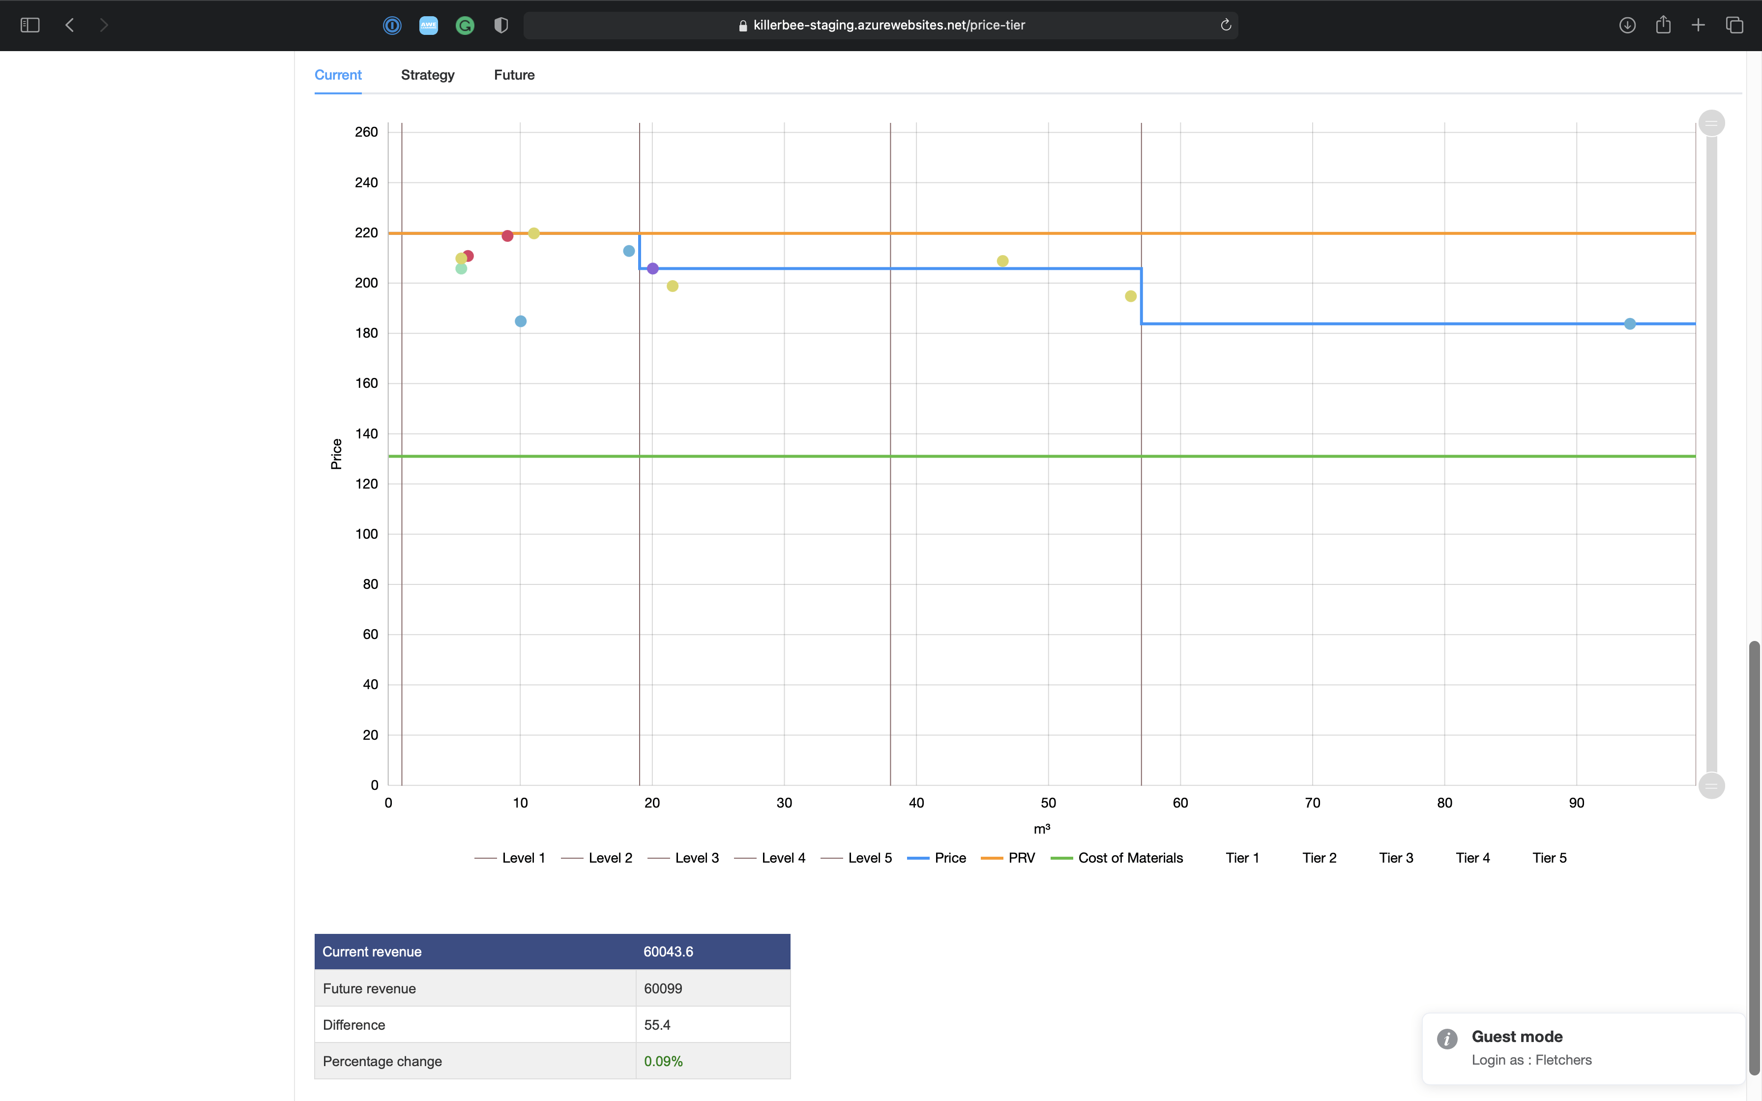
Task: Switch to the Strategy tab
Action: [427, 75]
